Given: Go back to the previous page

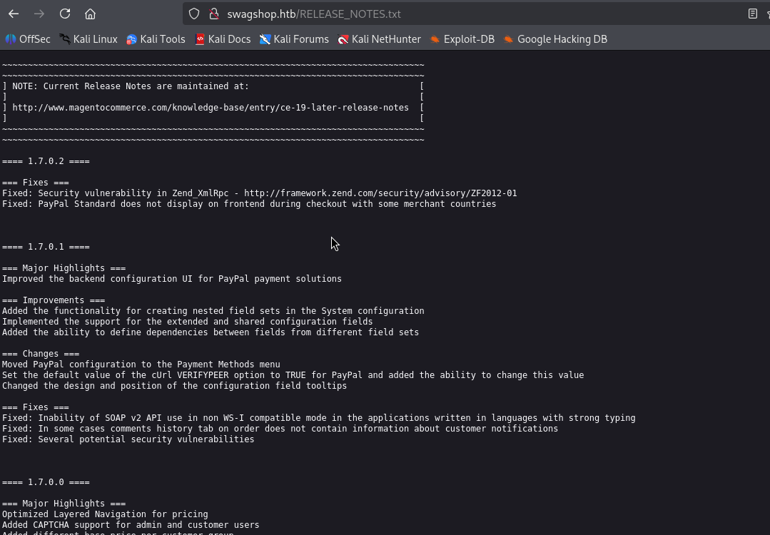Looking at the screenshot, I should point(14,14).
